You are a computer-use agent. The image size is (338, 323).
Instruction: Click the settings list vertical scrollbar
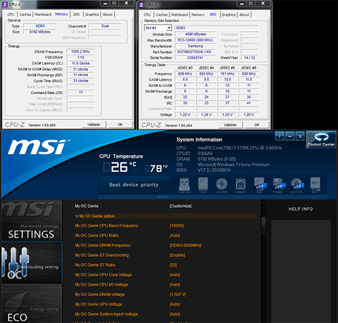(x=263, y=261)
